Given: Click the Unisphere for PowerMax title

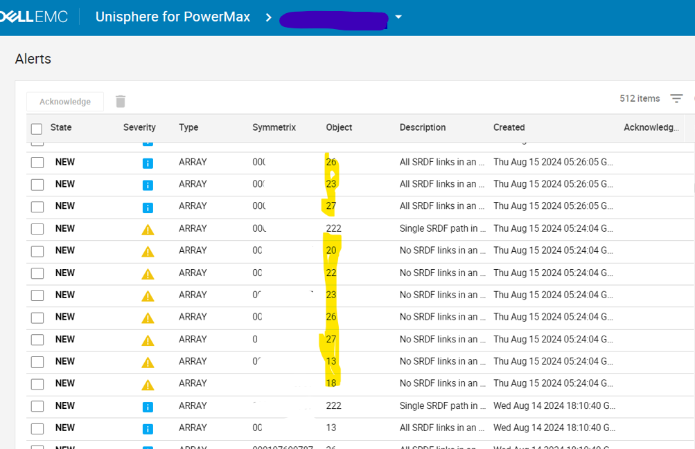Looking at the screenshot, I should pos(172,17).
